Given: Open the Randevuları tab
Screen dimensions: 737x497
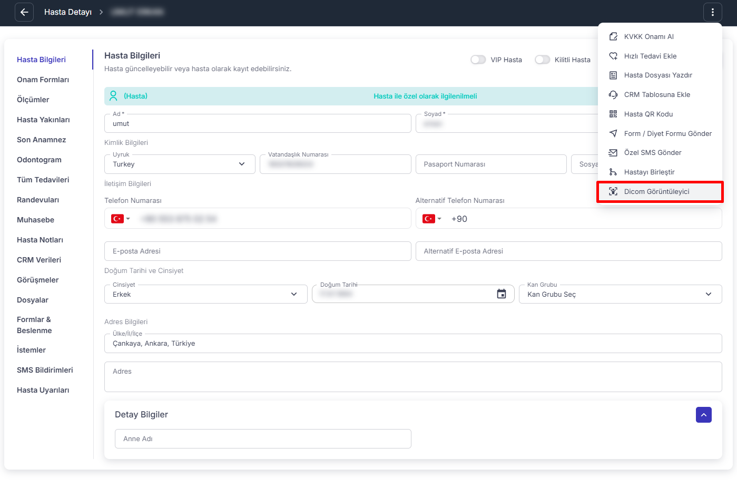Looking at the screenshot, I should [38, 200].
